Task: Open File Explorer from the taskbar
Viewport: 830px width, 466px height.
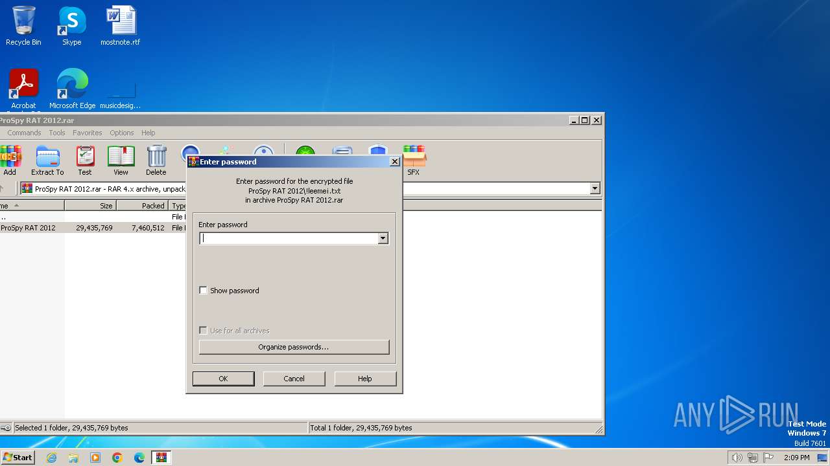Action: point(73,458)
